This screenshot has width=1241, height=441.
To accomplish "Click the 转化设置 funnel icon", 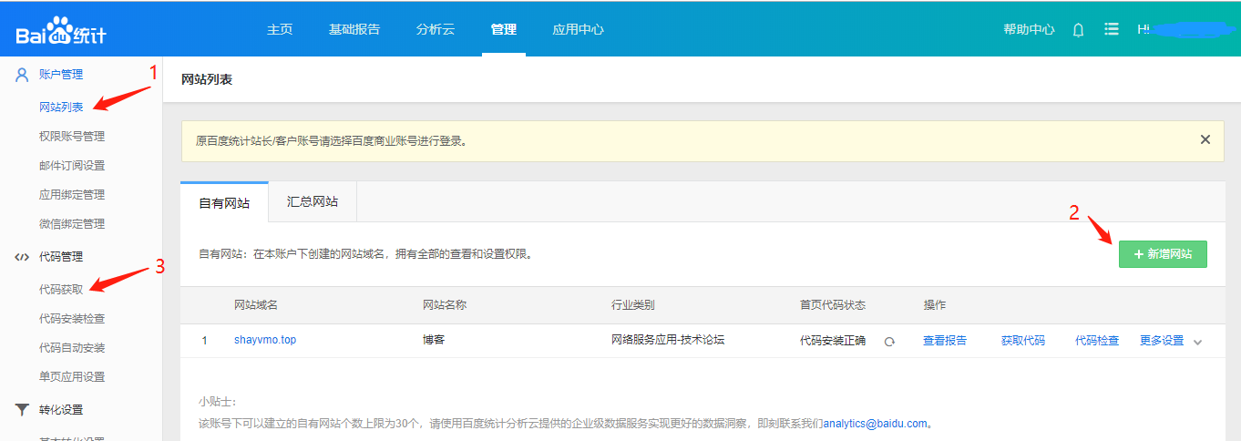I will tap(22, 410).
